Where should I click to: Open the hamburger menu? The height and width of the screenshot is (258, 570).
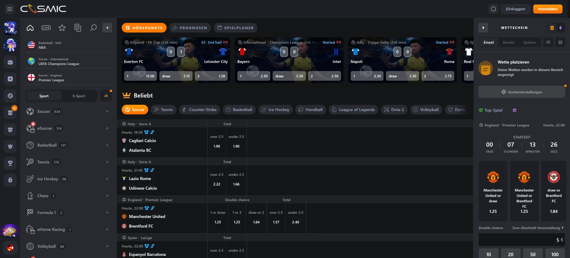pyautogui.click(x=10, y=9)
